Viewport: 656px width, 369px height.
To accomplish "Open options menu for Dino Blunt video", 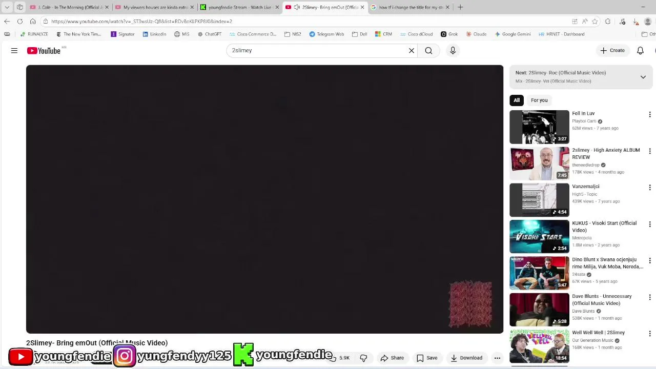I will [649, 260].
